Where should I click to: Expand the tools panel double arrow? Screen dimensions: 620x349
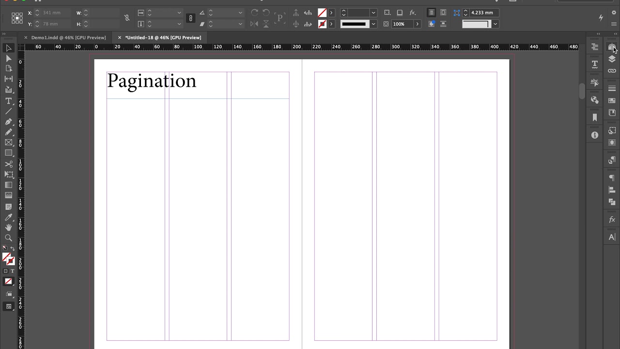coord(4,33)
